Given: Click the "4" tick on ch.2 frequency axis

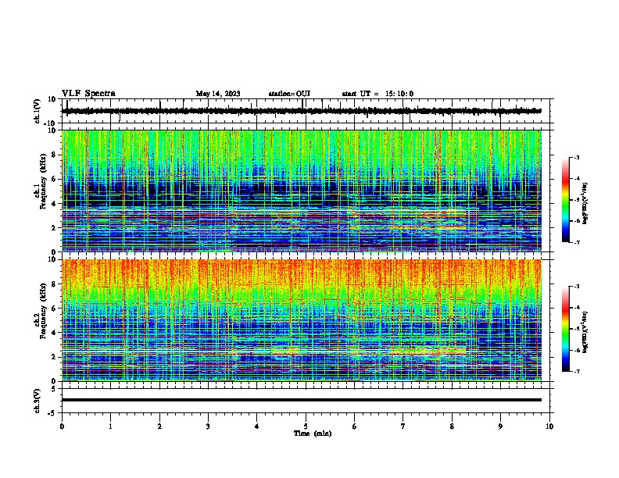Looking at the screenshot, I should click(x=54, y=333).
